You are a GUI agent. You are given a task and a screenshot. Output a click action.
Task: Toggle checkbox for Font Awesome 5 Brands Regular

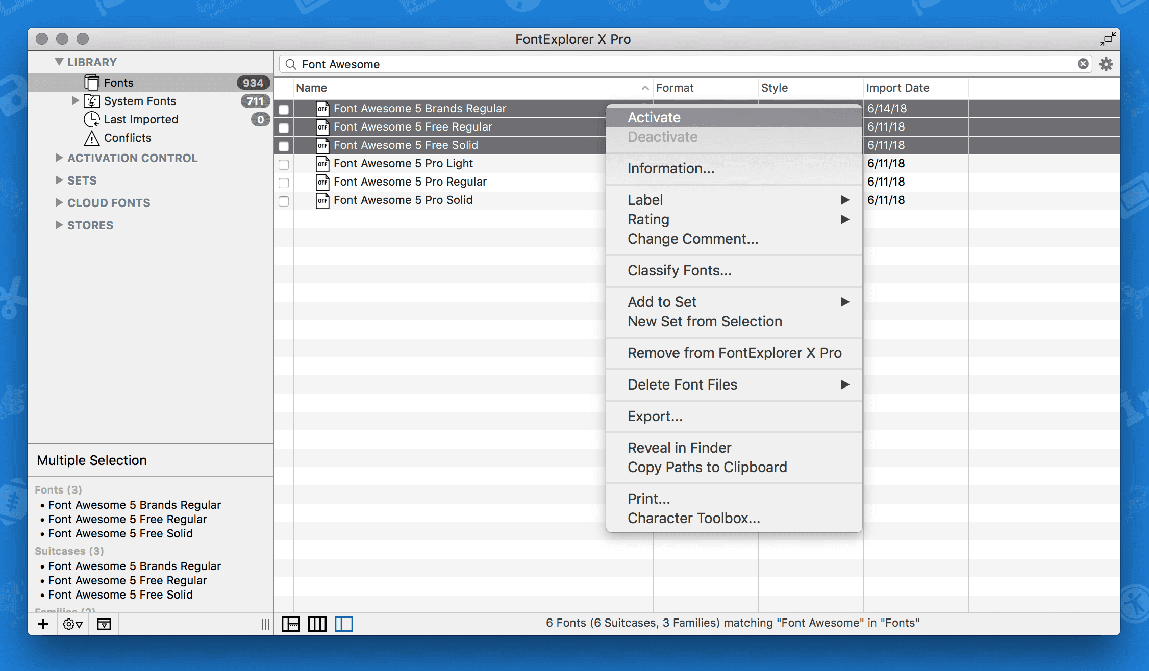pyautogui.click(x=285, y=108)
